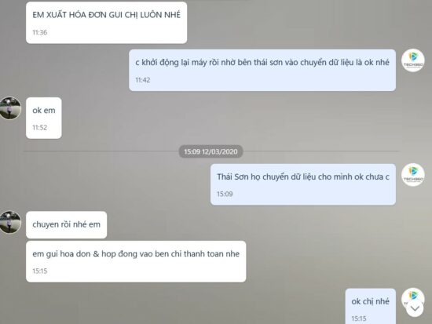Open sender avatar next to 'chuyen rồi nhé em'
432x324 pixels.
[10, 223]
